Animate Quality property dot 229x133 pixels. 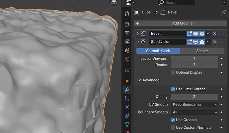(x=221, y=97)
